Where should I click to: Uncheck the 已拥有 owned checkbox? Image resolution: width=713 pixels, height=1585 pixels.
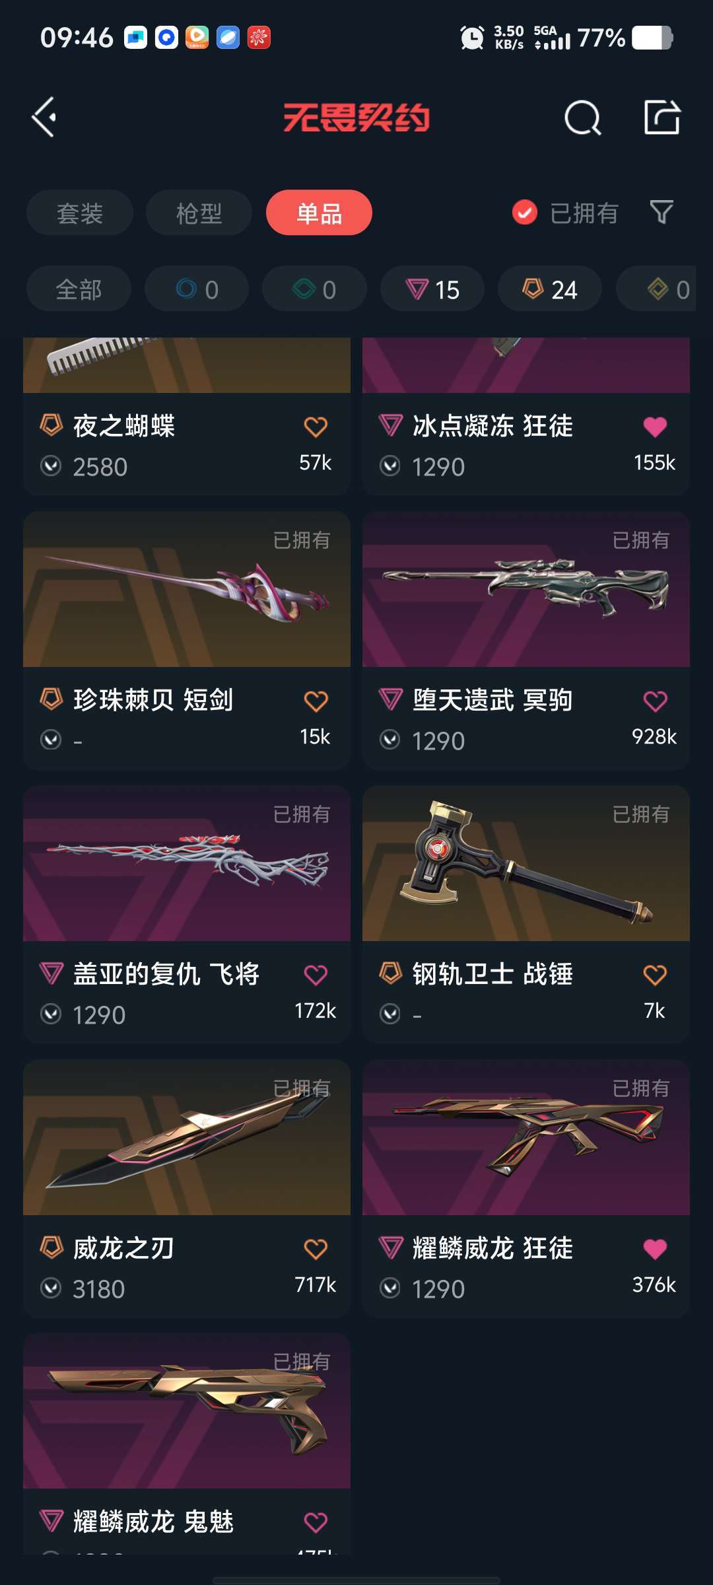[525, 213]
